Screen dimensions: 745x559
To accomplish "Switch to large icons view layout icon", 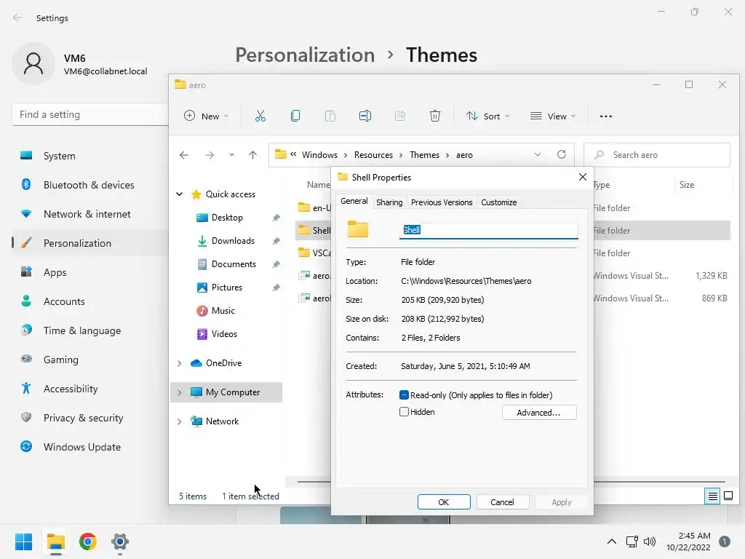I will click(728, 496).
